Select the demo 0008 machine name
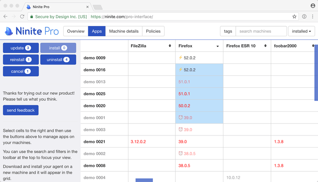 [x=95, y=166]
